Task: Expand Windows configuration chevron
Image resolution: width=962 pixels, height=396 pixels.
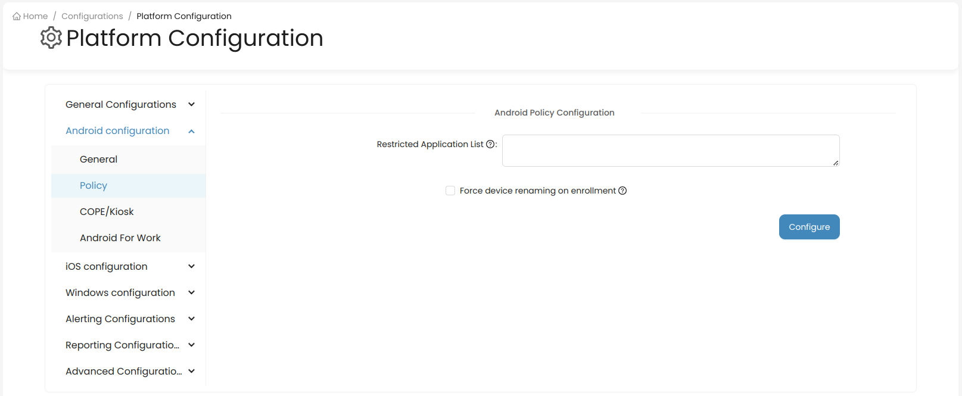Action: (x=192, y=292)
